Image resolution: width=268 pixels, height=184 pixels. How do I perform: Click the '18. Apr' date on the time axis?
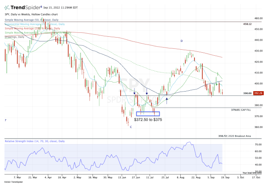coord(62,178)
